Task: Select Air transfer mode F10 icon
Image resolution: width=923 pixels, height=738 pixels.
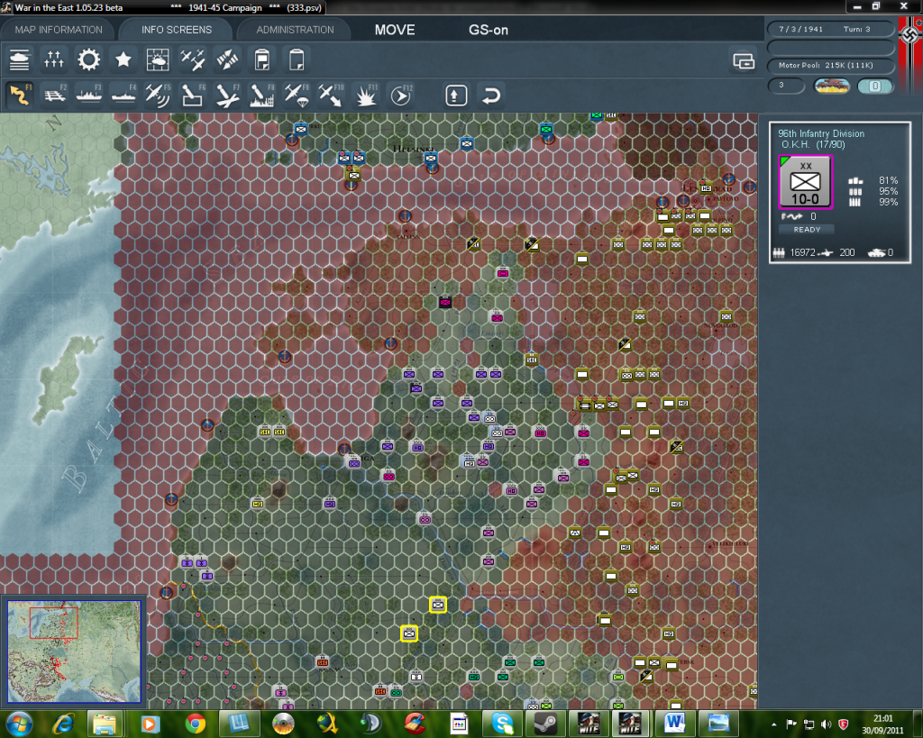Action: 331,96
